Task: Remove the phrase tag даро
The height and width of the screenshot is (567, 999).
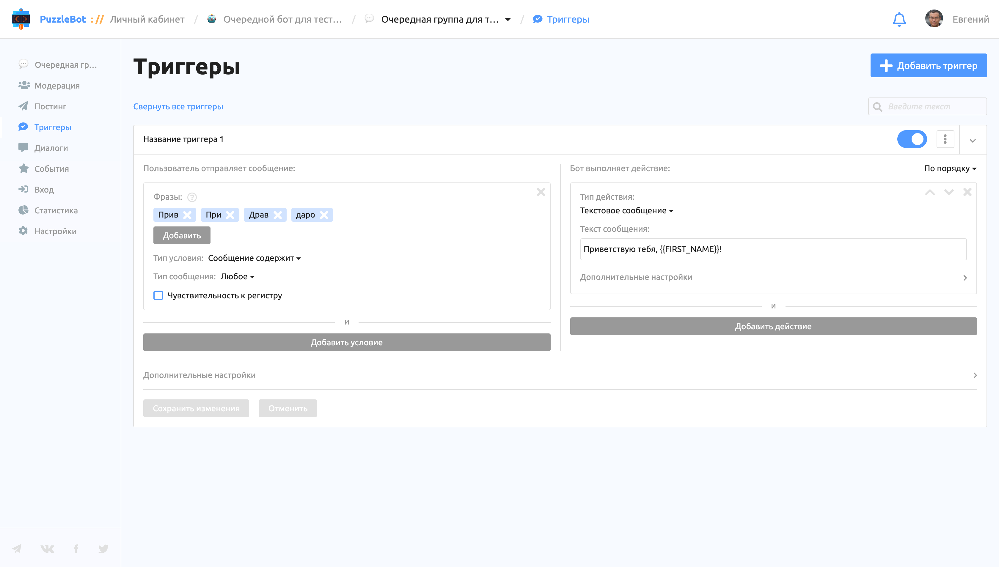Action: click(x=324, y=215)
